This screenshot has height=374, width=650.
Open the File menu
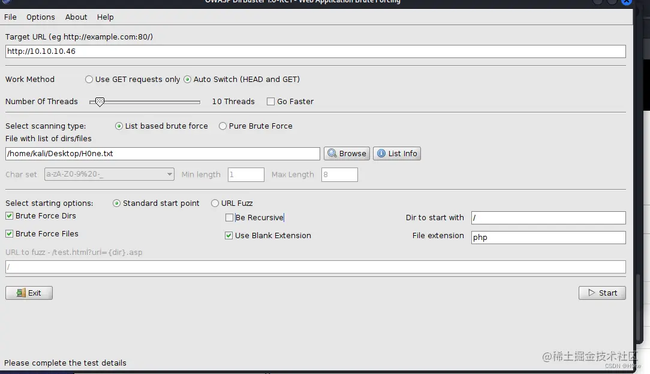point(10,17)
